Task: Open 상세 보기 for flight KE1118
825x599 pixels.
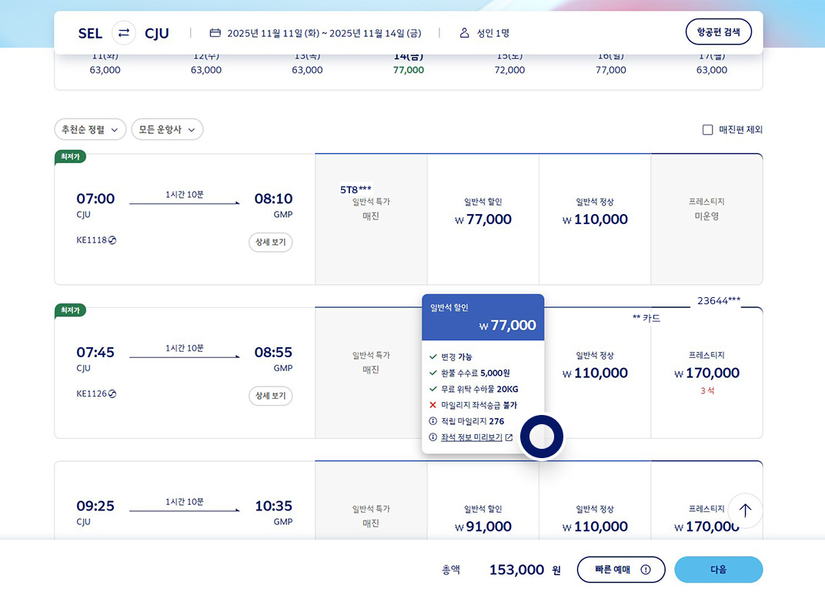Action: click(x=270, y=243)
